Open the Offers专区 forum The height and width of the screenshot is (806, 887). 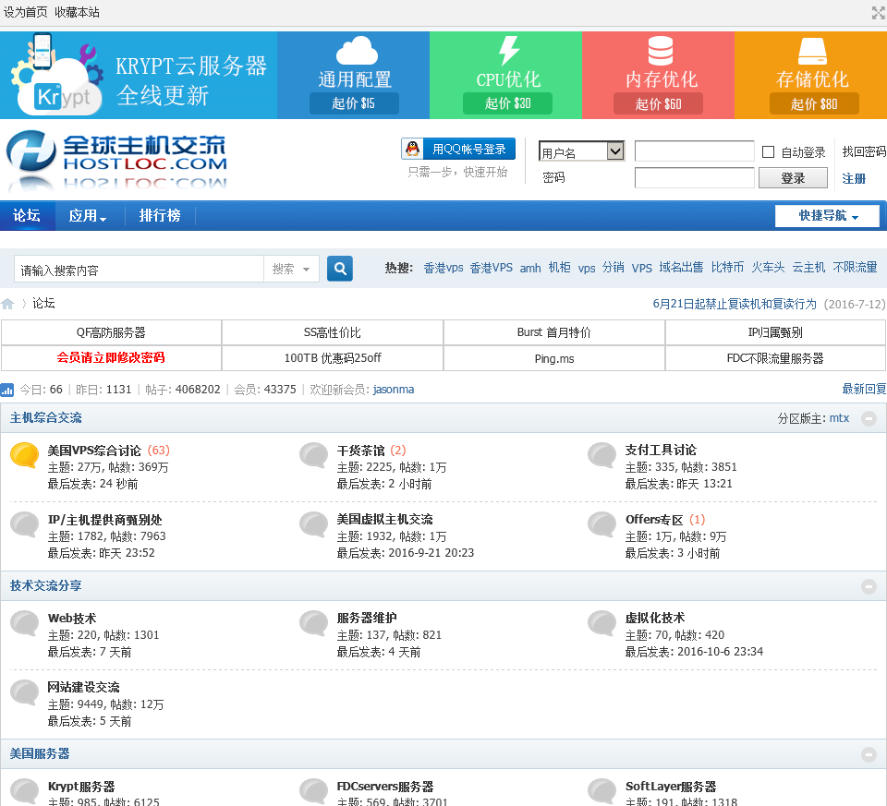pyautogui.click(x=654, y=520)
